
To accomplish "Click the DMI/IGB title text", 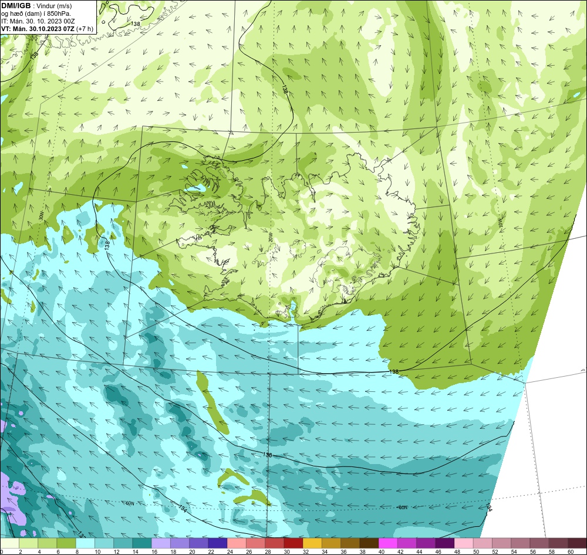I will (16, 6).
